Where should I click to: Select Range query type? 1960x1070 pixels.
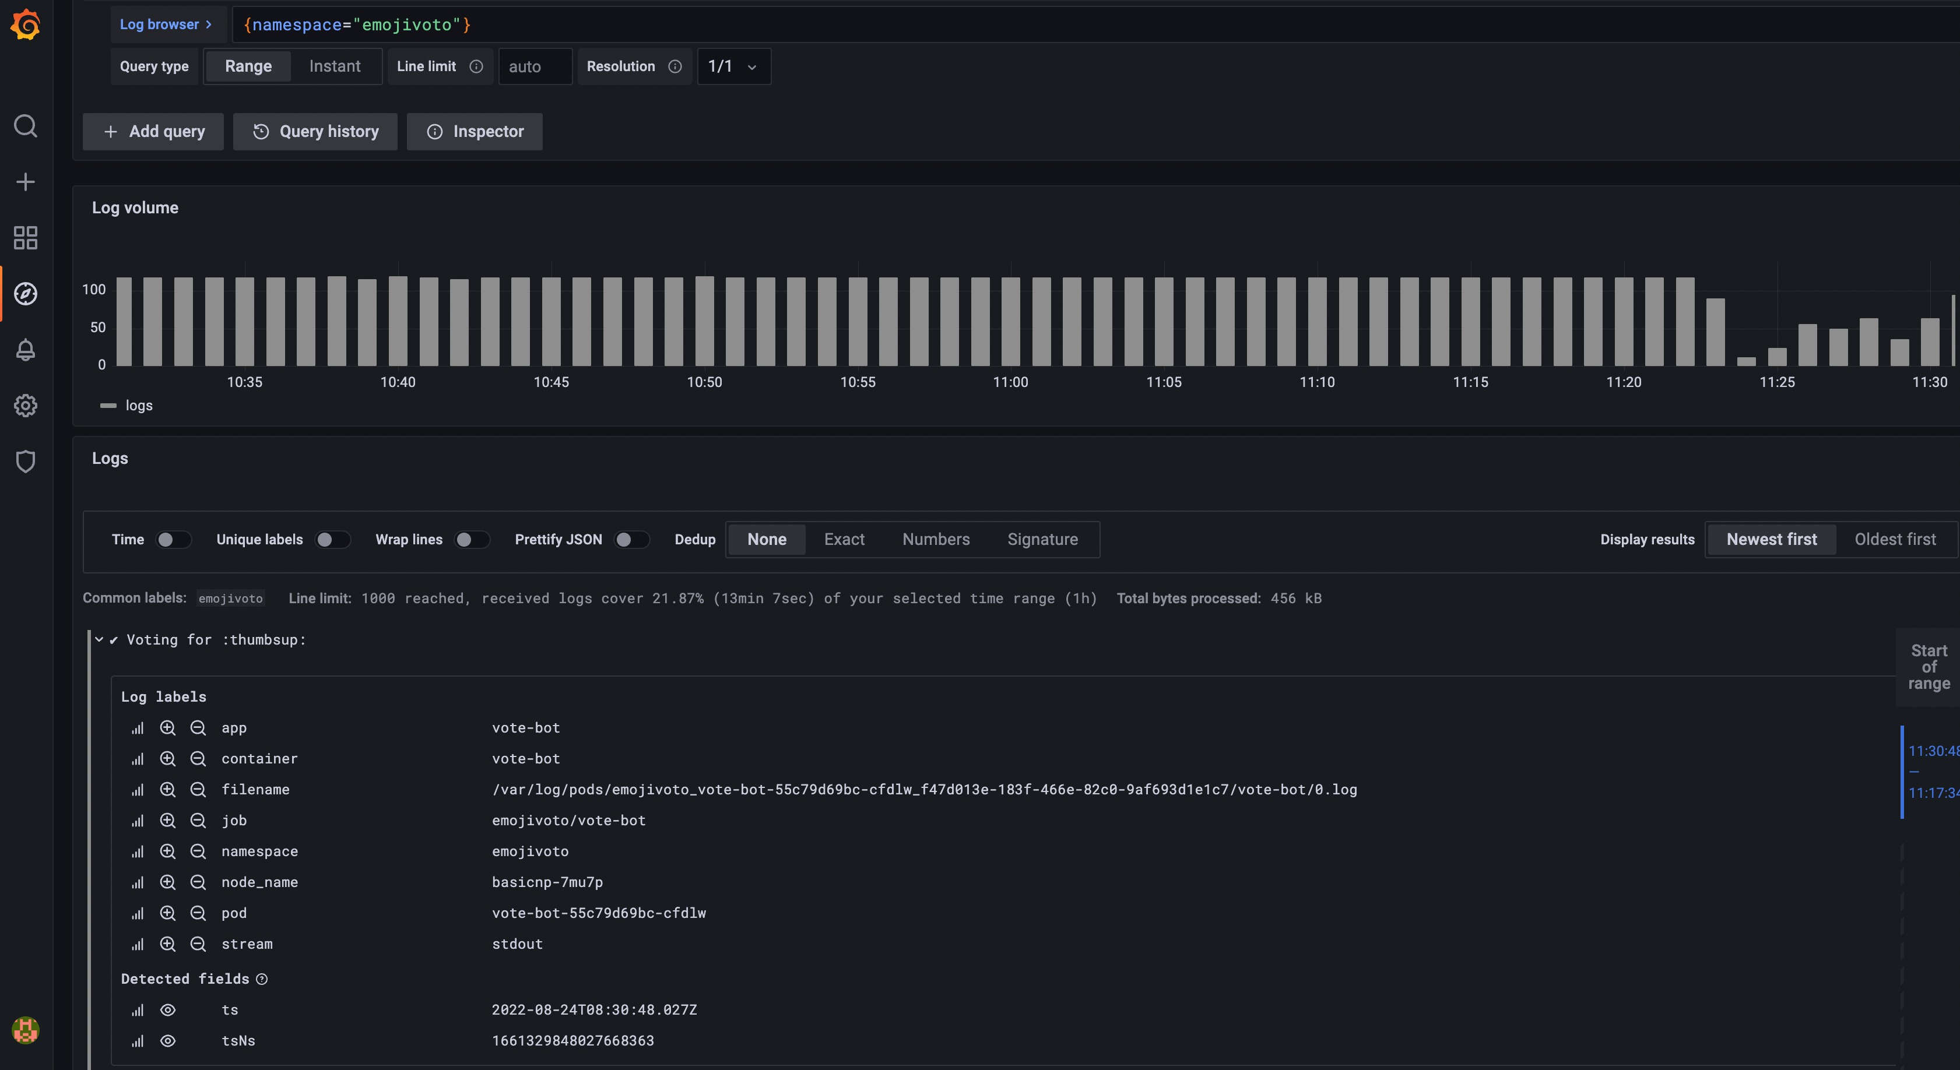pyautogui.click(x=248, y=66)
